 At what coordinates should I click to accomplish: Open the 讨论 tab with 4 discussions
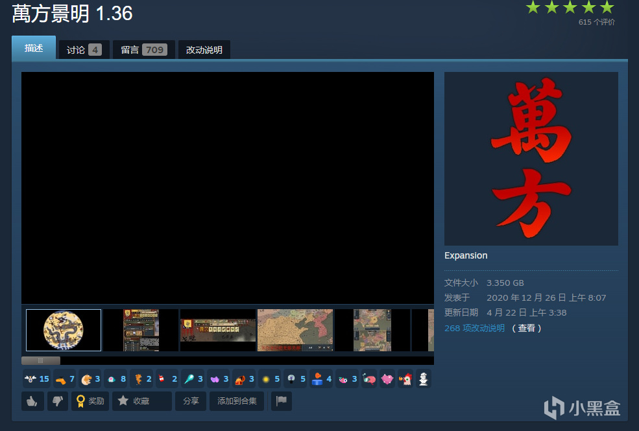tap(84, 50)
